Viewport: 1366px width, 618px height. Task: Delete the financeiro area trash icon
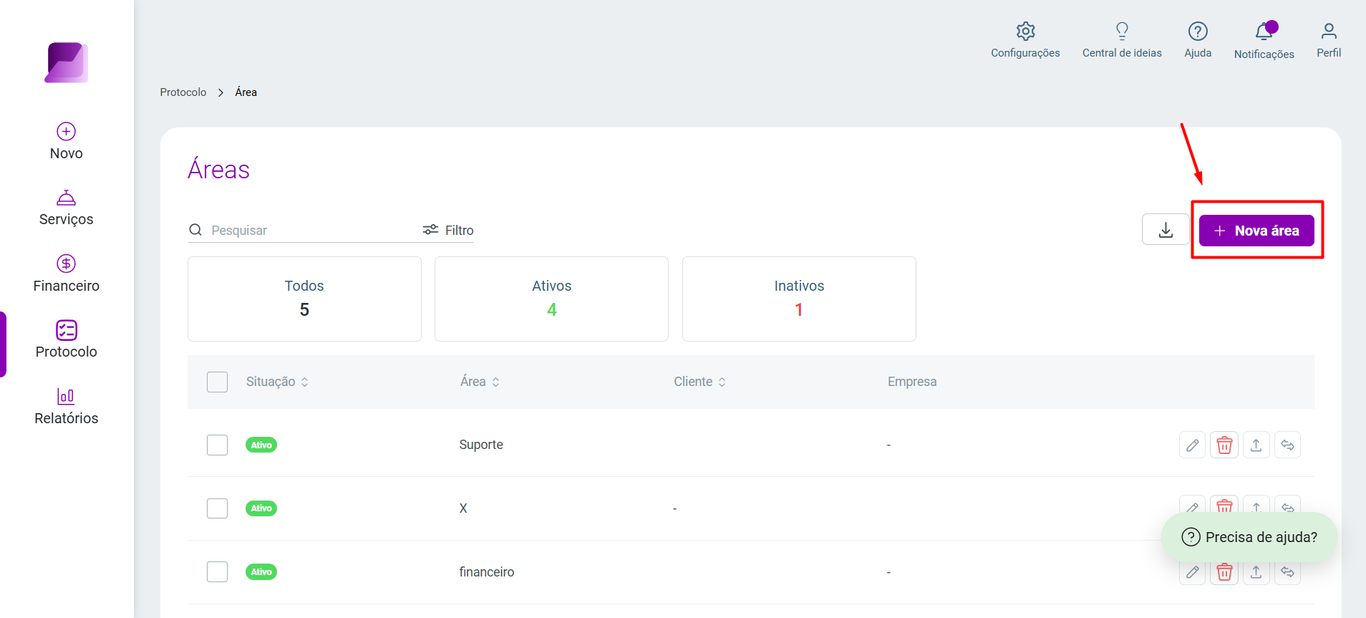click(x=1224, y=571)
